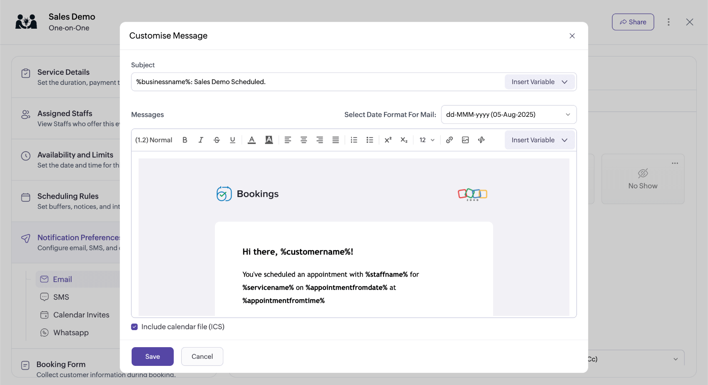Image resolution: width=708 pixels, height=385 pixels.
Task: Toggle bold formatting in the editor
Action: tap(184, 140)
